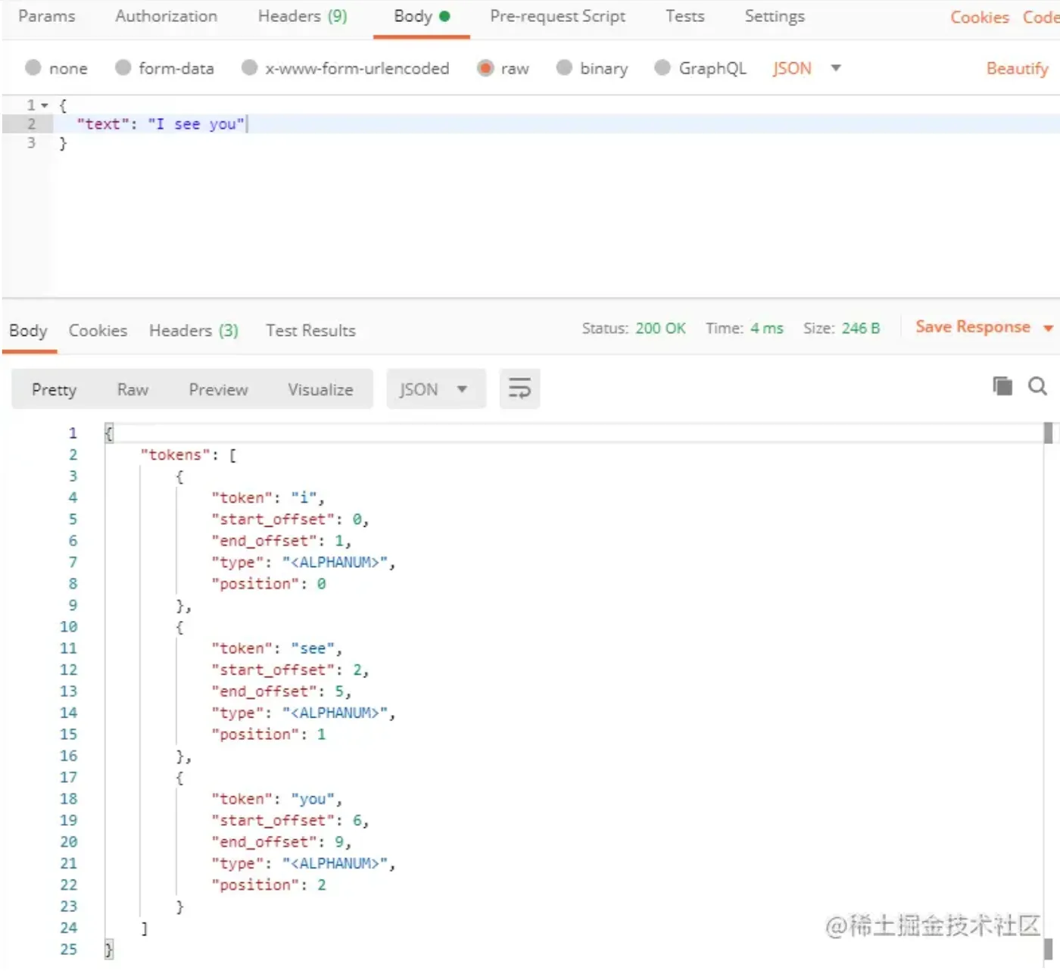The width and height of the screenshot is (1060, 980).
Task: Click the Beautify link
Action: [1017, 68]
